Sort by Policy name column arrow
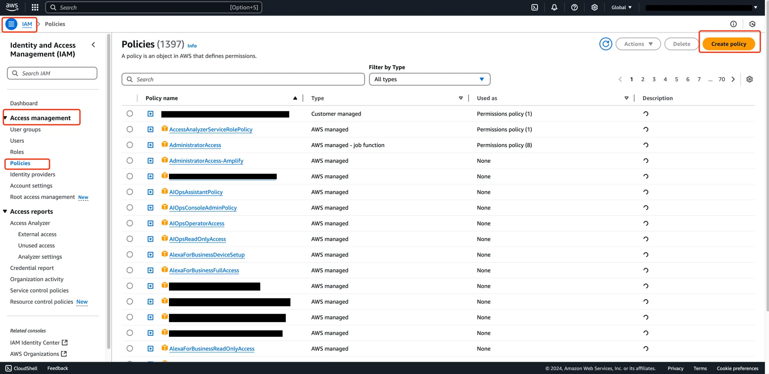769x374 pixels. tap(295, 98)
